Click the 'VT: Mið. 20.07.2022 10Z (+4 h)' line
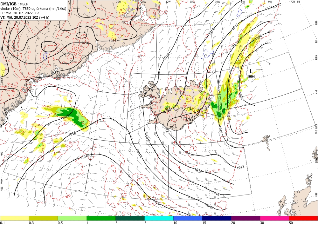Screen dimensions: 318x225 [25, 17]
